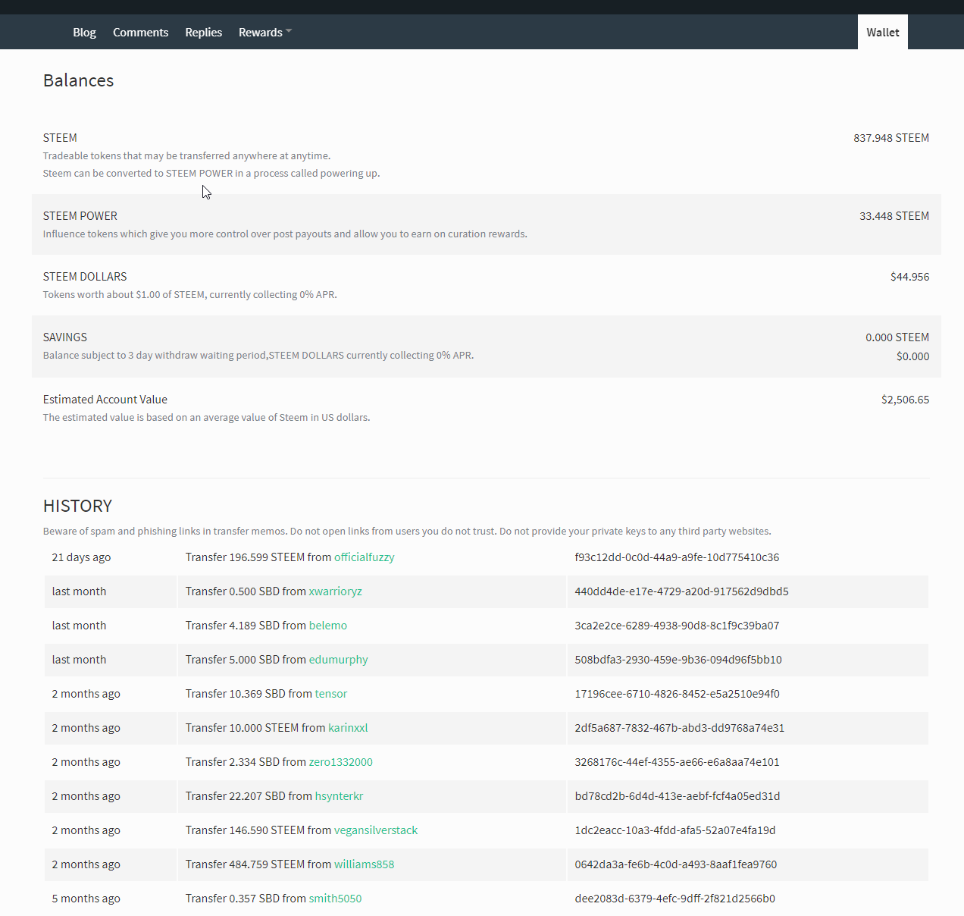964x916 pixels.
Task: Click the 'Transfer 22.207 SBD from' text
Action: (x=249, y=796)
